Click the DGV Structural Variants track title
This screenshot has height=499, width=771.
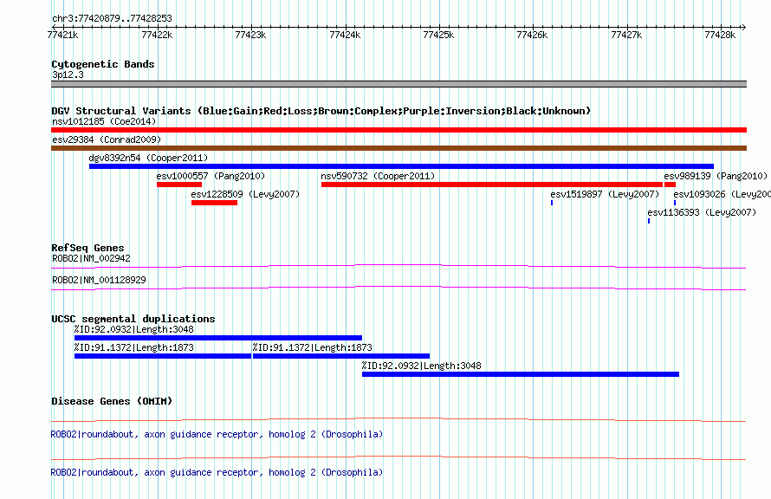(321, 111)
